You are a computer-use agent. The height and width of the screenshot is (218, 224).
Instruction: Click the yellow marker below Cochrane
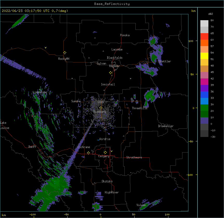[x=88, y=153]
